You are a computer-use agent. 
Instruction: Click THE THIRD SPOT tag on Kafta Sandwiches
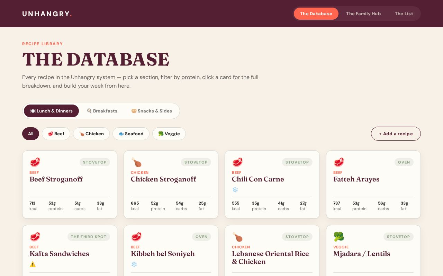pos(89,237)
